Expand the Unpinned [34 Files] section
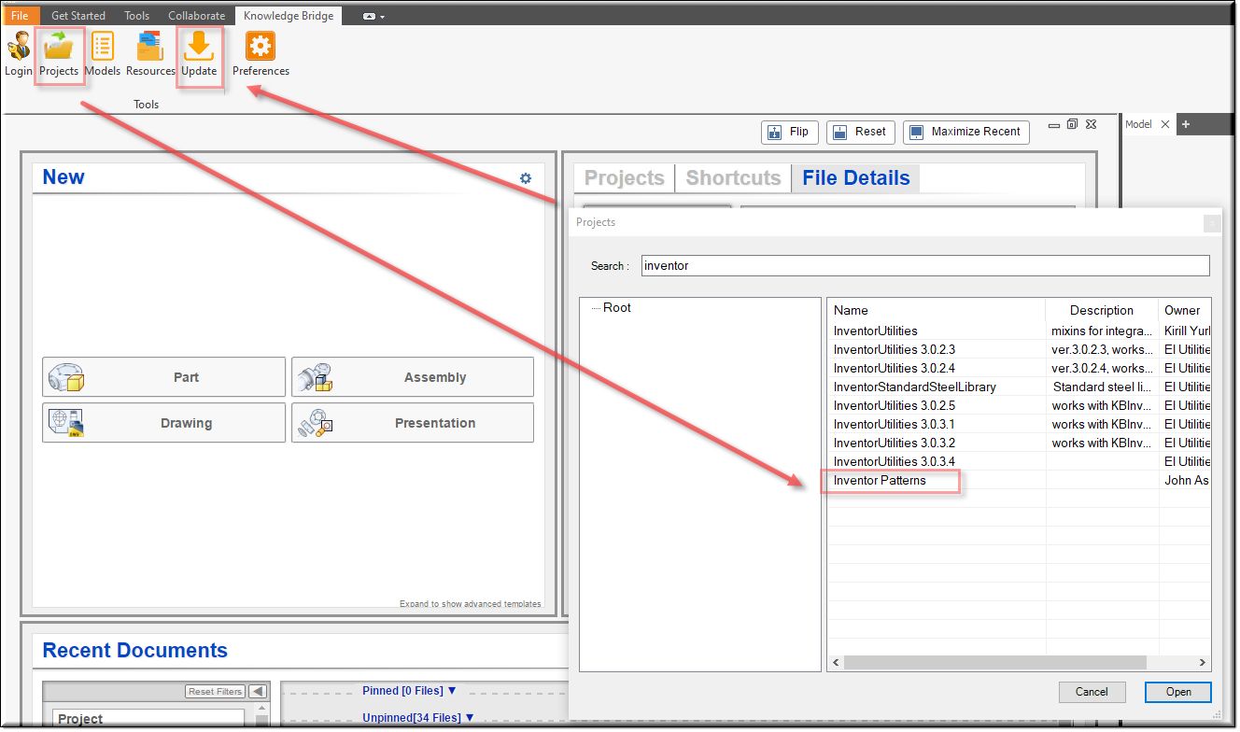This screenshot has height=732, width=1240. pos(418,717)
